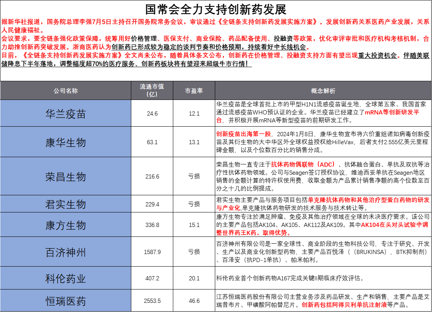The image size is (432, 312).
Task: Click the 君实生物 concept description
Action: (x=322, y=204)
